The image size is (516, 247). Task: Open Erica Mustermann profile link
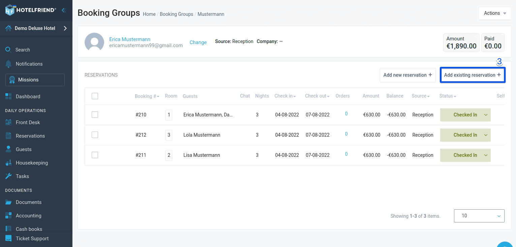[130, 39]
